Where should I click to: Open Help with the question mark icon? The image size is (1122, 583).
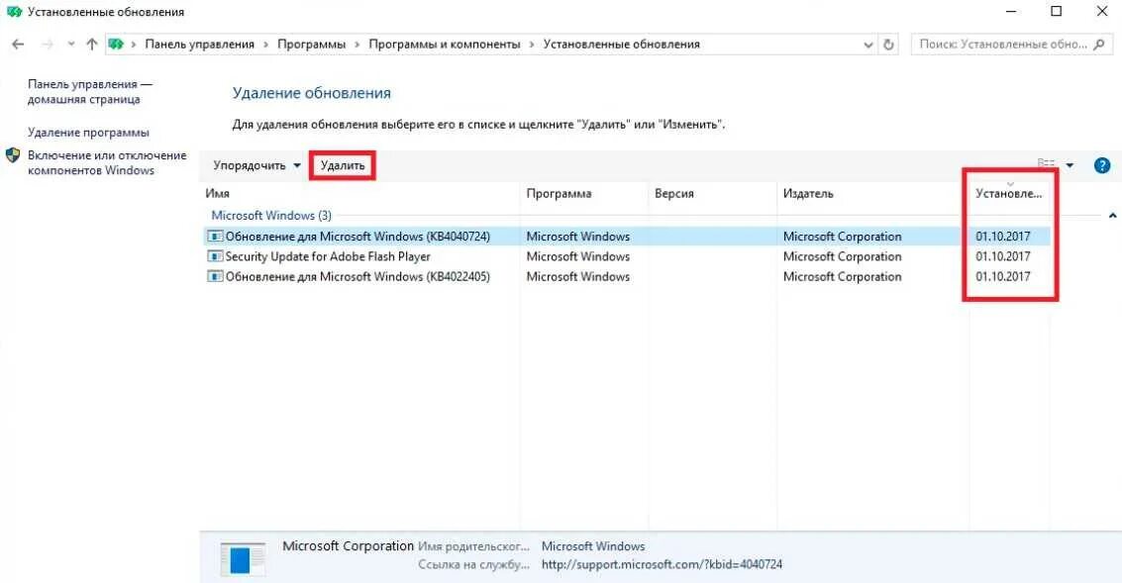[1102, 165]
